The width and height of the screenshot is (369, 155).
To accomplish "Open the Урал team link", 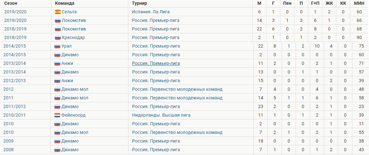I will pyautogui.click(x=66, y=46).
